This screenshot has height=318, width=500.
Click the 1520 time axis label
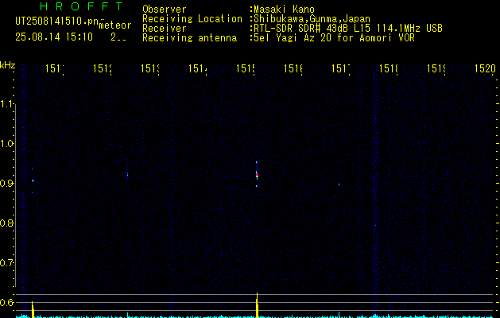click(x=485, y=68)
